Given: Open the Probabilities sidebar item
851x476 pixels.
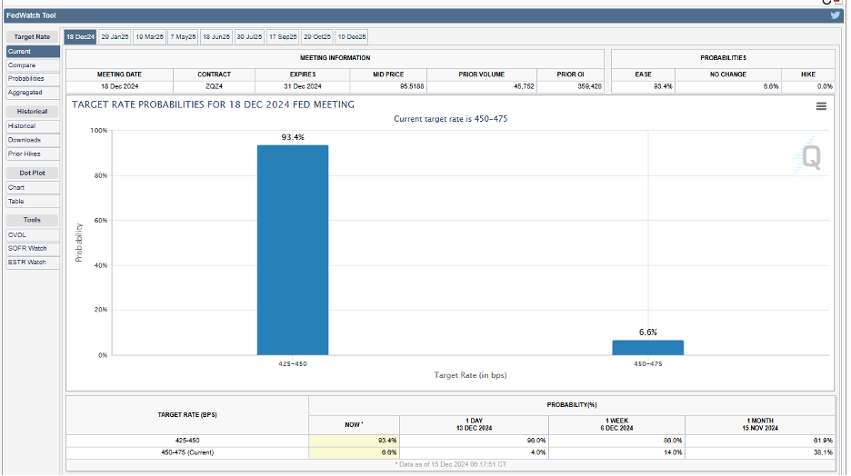Looking at the screenshot, I should (33, 79).
